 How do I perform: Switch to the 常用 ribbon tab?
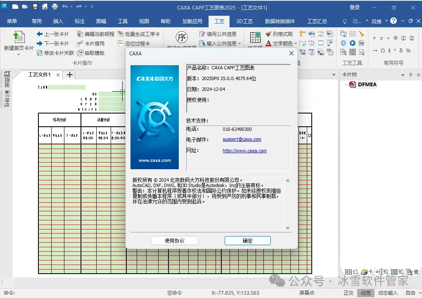[37, 21]
